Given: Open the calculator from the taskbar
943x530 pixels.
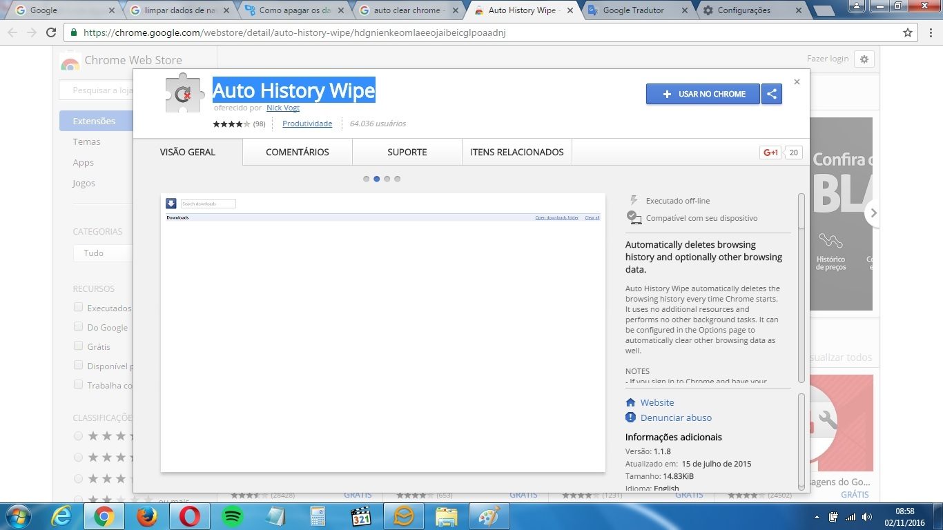Looking at the screenshot, I should pos(318,516).
